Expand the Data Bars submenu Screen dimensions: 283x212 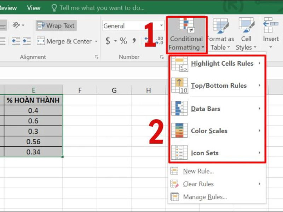259,108
